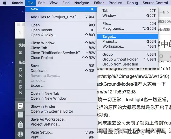Click the bookmark icon under 快捷 section

21,53
